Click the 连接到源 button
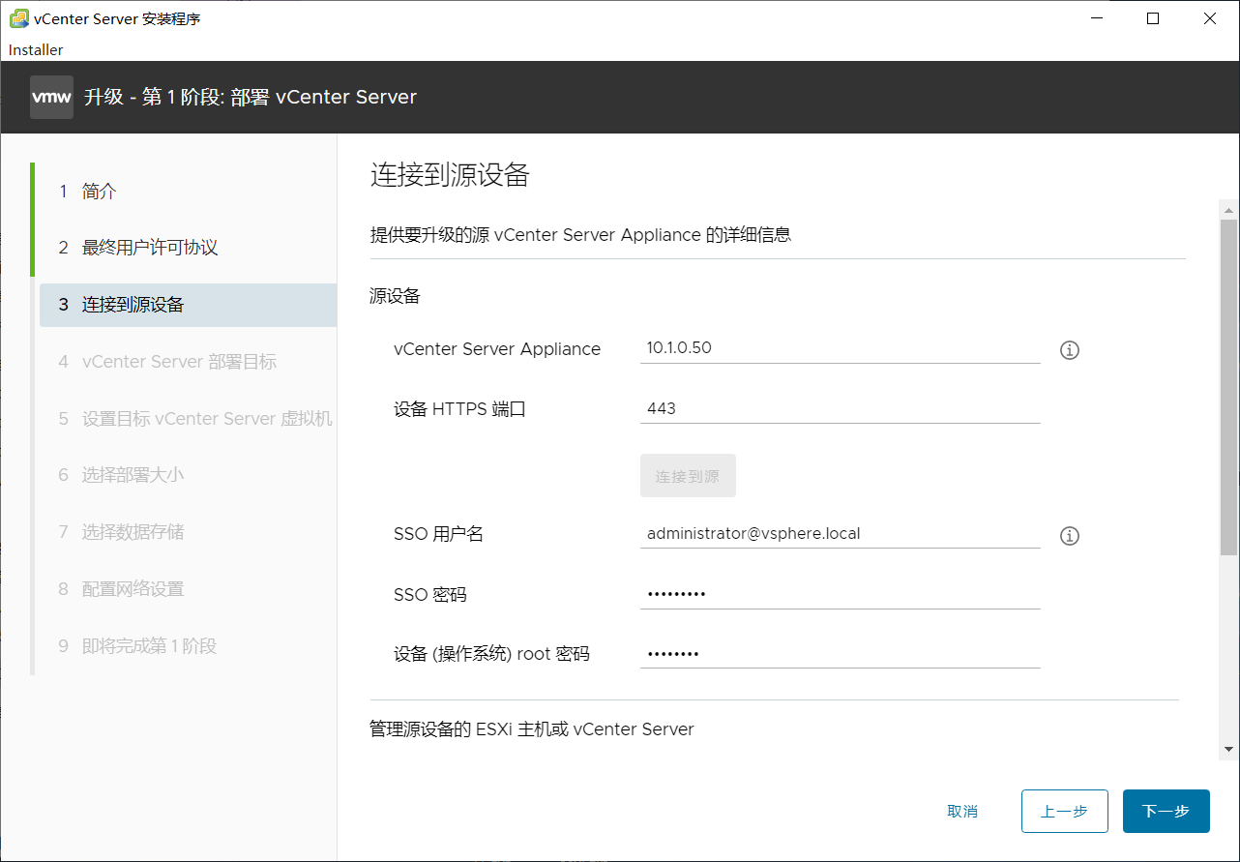This screenshot has width=1240, height=862. 688,475
